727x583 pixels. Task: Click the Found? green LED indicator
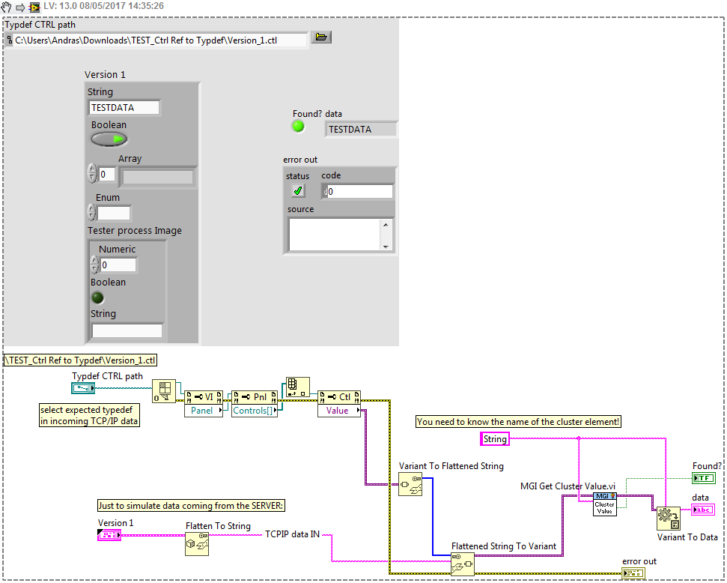(x=298, y=127)
